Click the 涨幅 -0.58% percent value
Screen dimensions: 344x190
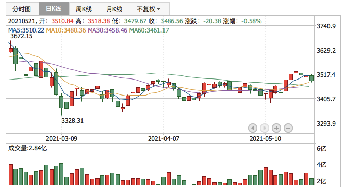(x=252, y=21)
